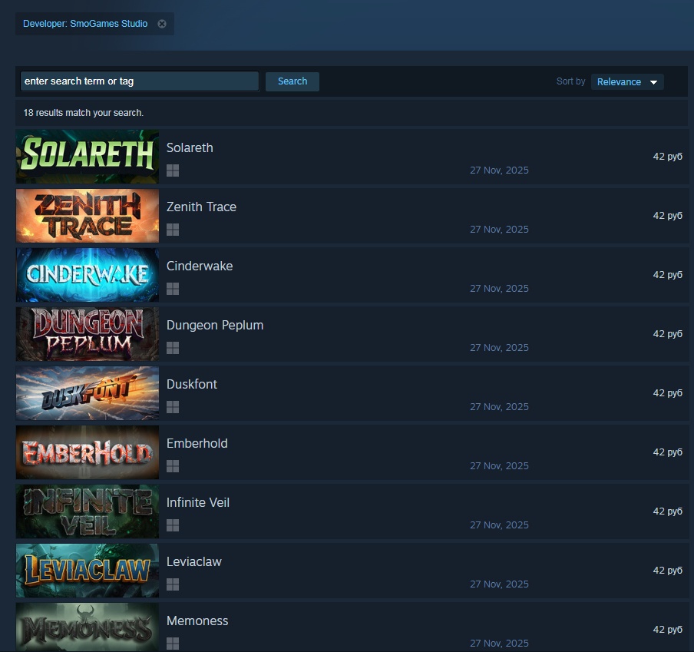The image size is (694, 652).
Task: Click the Windows platform icon for Zenith Trace
Action: [x=173, y=230]
